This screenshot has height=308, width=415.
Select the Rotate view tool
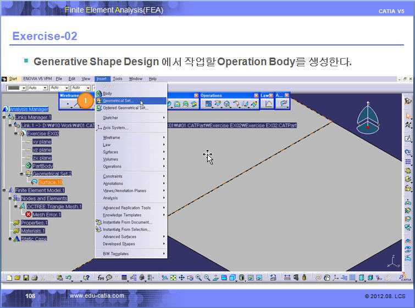[x=190, y=278]
